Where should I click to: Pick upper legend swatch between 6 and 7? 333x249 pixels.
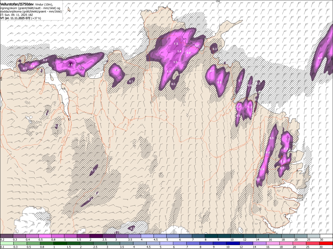(186, 236)
